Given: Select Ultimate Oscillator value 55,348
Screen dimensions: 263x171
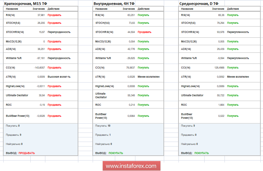Looking at the screenshot, I should (x=131, y=95).
